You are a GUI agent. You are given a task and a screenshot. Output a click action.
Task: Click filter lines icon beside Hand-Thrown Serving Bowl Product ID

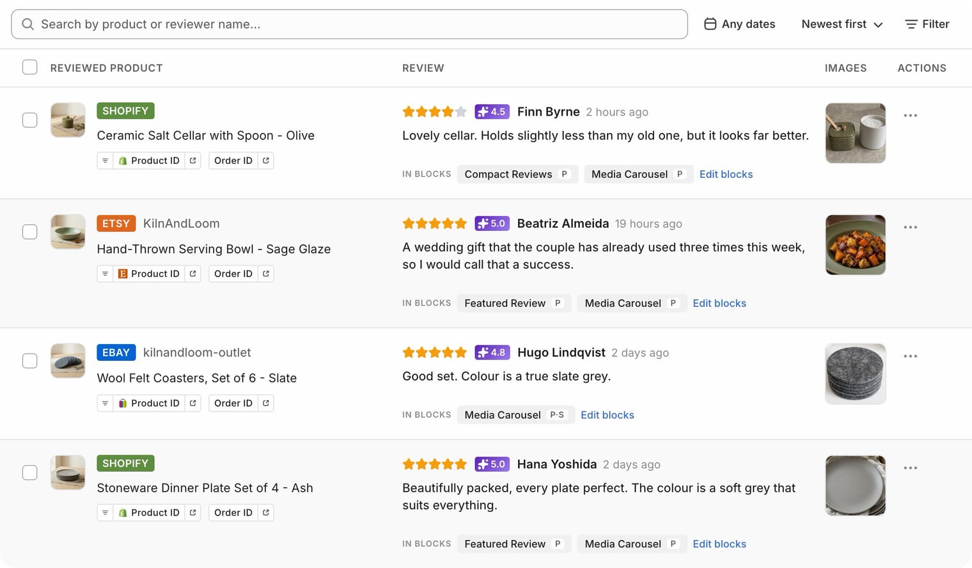click(106, 274)
